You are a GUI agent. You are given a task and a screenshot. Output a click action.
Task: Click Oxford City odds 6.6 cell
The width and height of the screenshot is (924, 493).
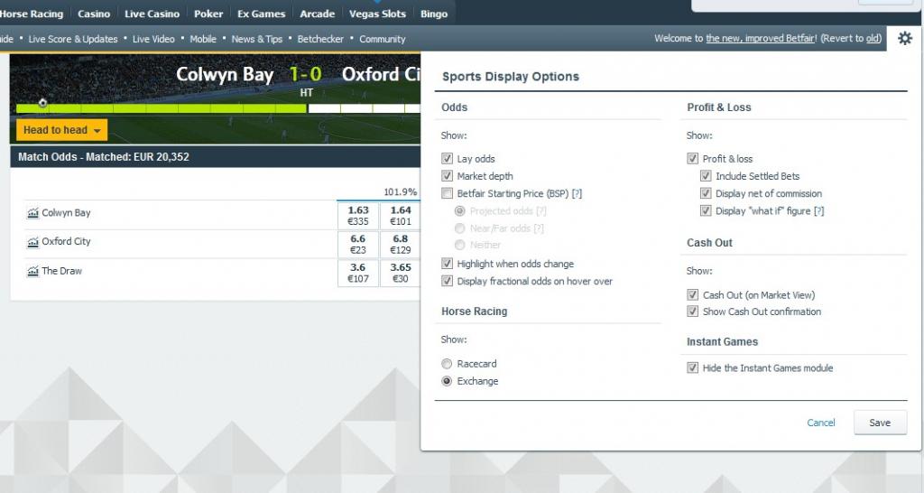(357, 244)
